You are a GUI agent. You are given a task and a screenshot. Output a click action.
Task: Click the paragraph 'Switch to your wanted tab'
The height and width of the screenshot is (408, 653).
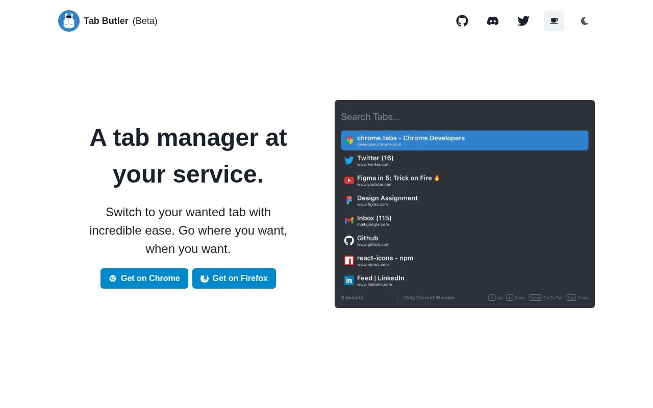(188, 231)
